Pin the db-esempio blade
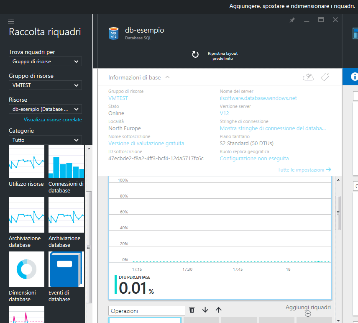The width and height of the screenshot is (358, 323). click(x=292, y=20)
